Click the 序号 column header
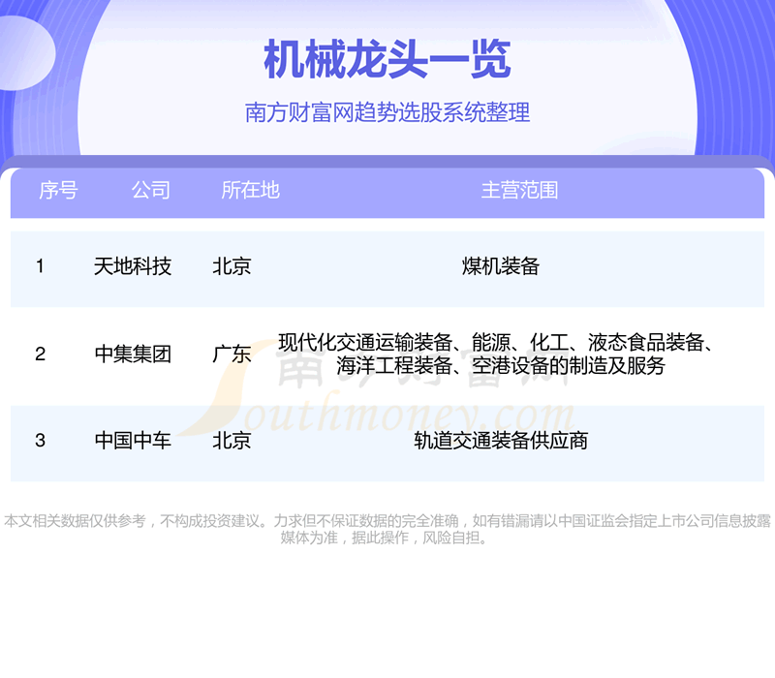The width and height of the screenshot is (775, 678). 58,190
